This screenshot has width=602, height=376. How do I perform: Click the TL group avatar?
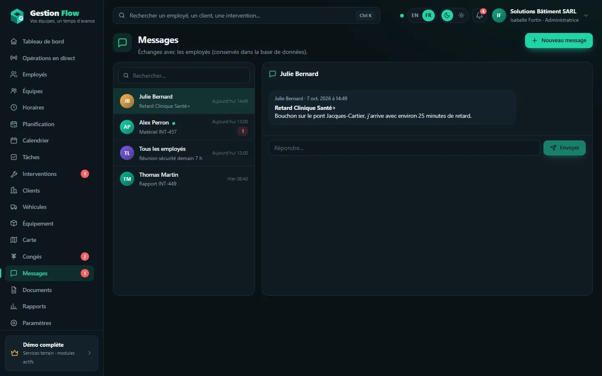(x=127, y=153)
